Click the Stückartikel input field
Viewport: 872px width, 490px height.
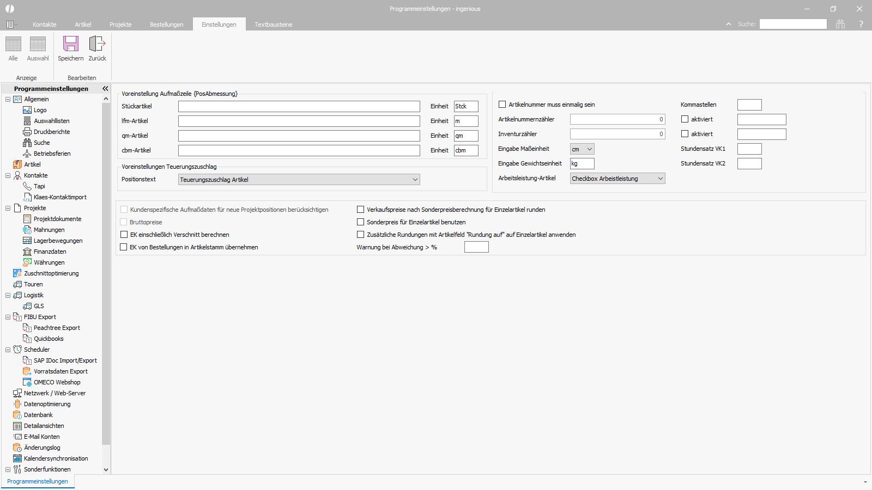(299, 106)
